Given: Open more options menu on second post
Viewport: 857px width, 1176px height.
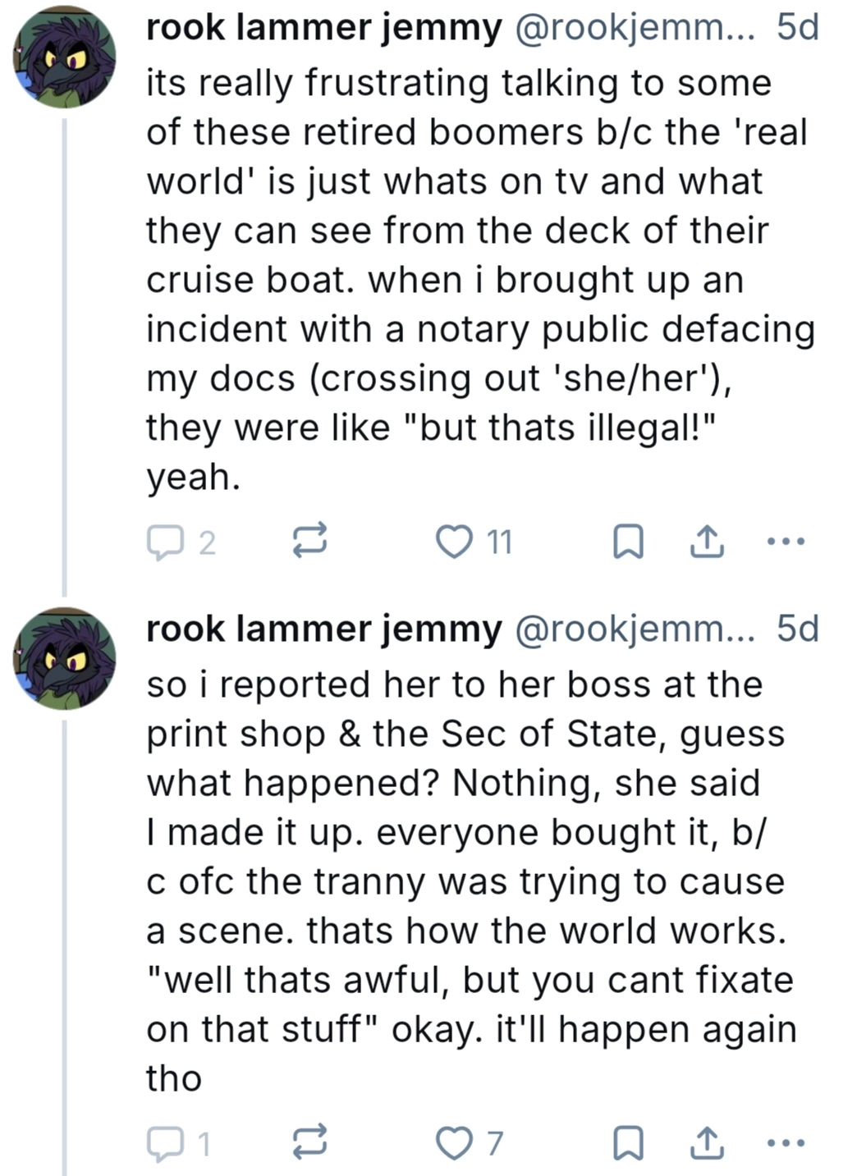Looking at the screenshot, I should [x=785, y=1142].
